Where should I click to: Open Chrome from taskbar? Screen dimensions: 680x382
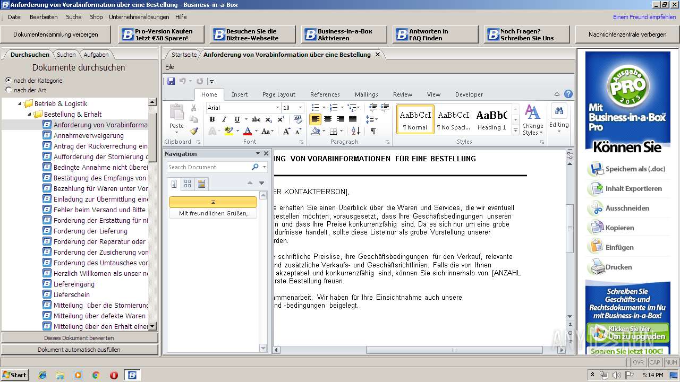tap(96, 375)
